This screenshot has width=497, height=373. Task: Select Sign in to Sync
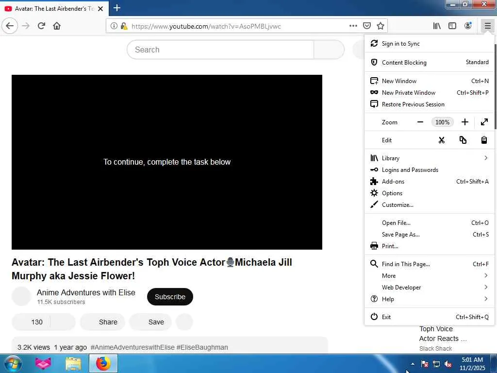pos(430,43)
